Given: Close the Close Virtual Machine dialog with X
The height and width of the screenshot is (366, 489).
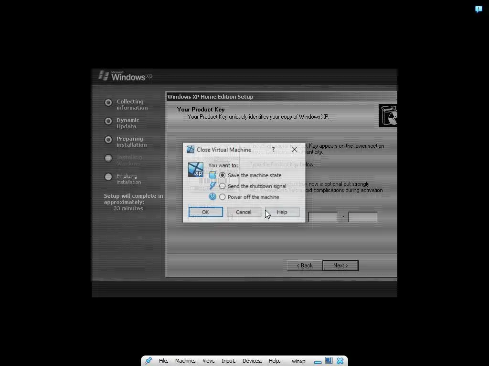Looking at the screenshot, I should click(294, 149).
